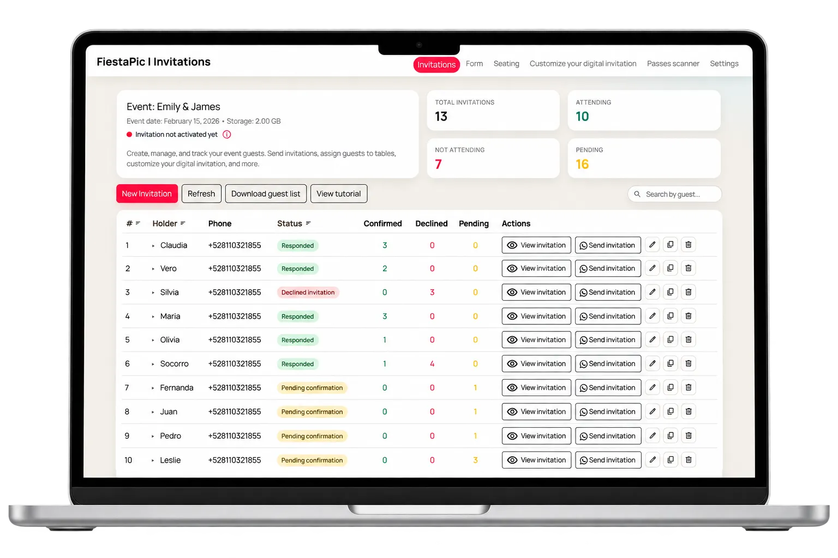Open View tutorial
This screenshot has height=558, width=838.
coord(339,193)
